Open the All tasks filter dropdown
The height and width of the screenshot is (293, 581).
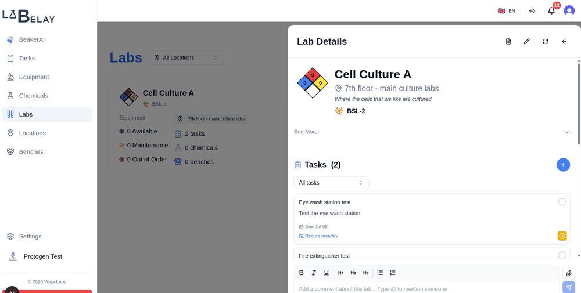tap(331, 183)
